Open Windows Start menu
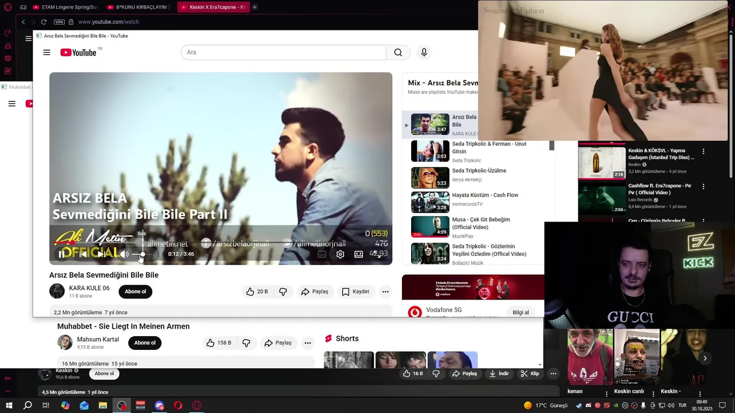The width and height of the screenshot is (735, 413). (x=9, y=406)
